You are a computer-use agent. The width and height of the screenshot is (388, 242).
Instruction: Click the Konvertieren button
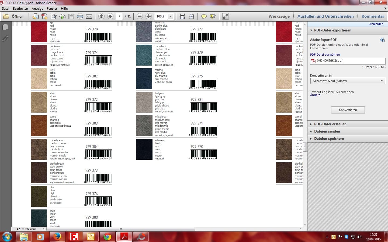tap(348, 110)
